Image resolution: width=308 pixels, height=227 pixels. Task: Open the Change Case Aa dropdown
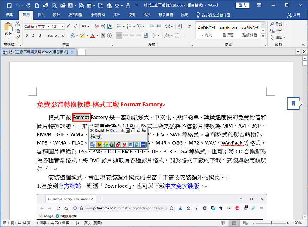(x=85, y=26)
